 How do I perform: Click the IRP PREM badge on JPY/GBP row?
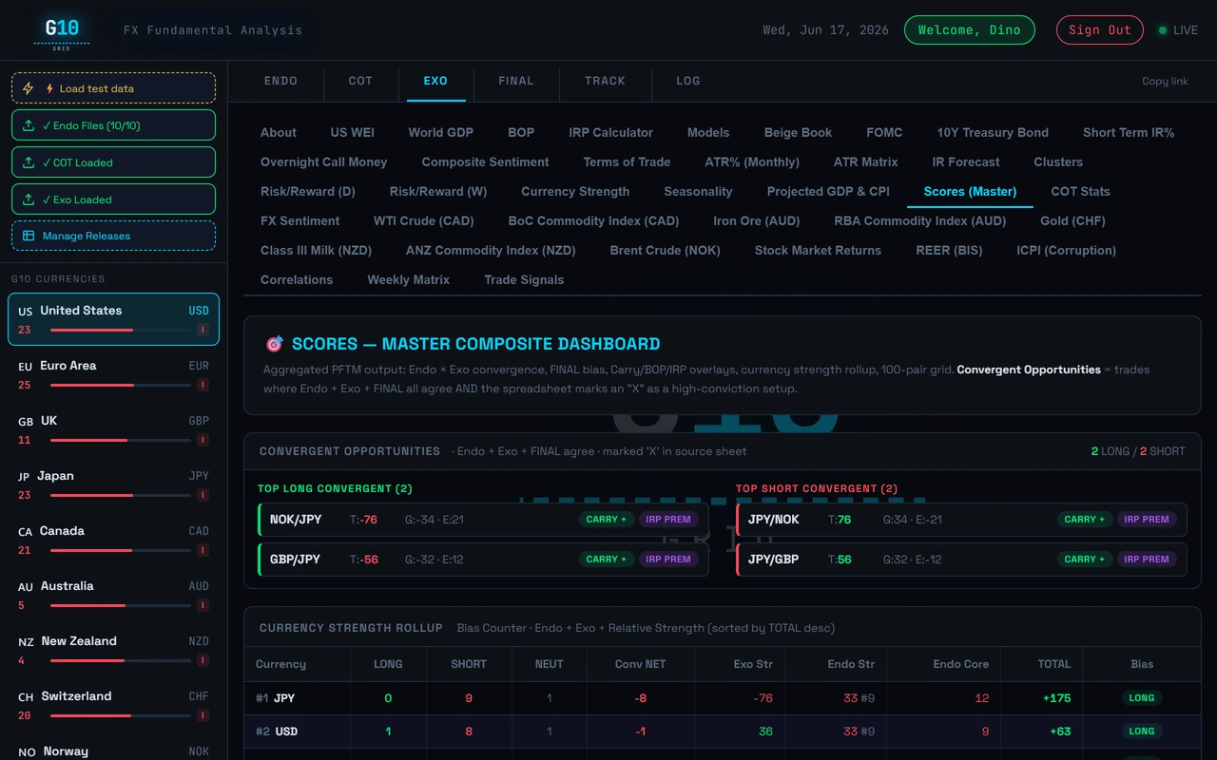tap(1147, 560)
